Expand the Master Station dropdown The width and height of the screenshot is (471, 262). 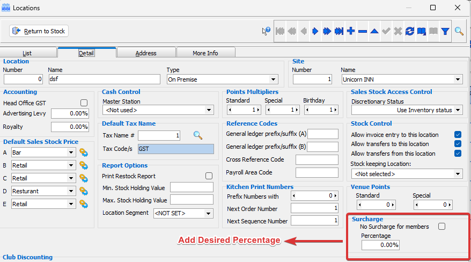pos(209,110)
